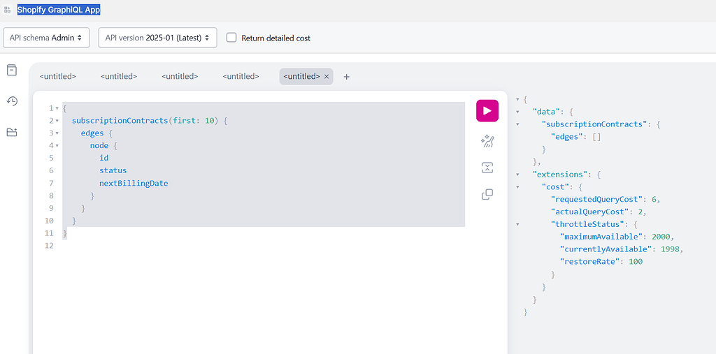Switch to the fourth untitled tab
This screenshot has width=716, height=354.
pyautogui.click(x=241, y=77)
